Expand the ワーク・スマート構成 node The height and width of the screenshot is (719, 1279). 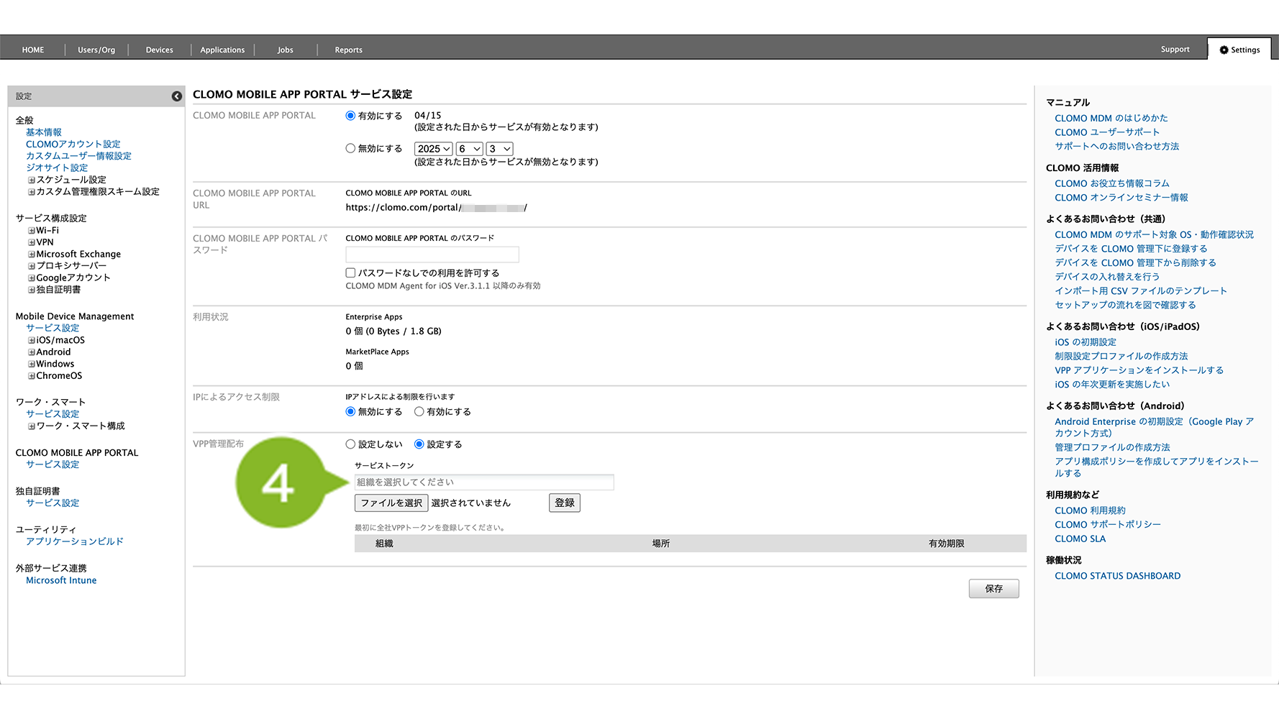tap(32, 426)
